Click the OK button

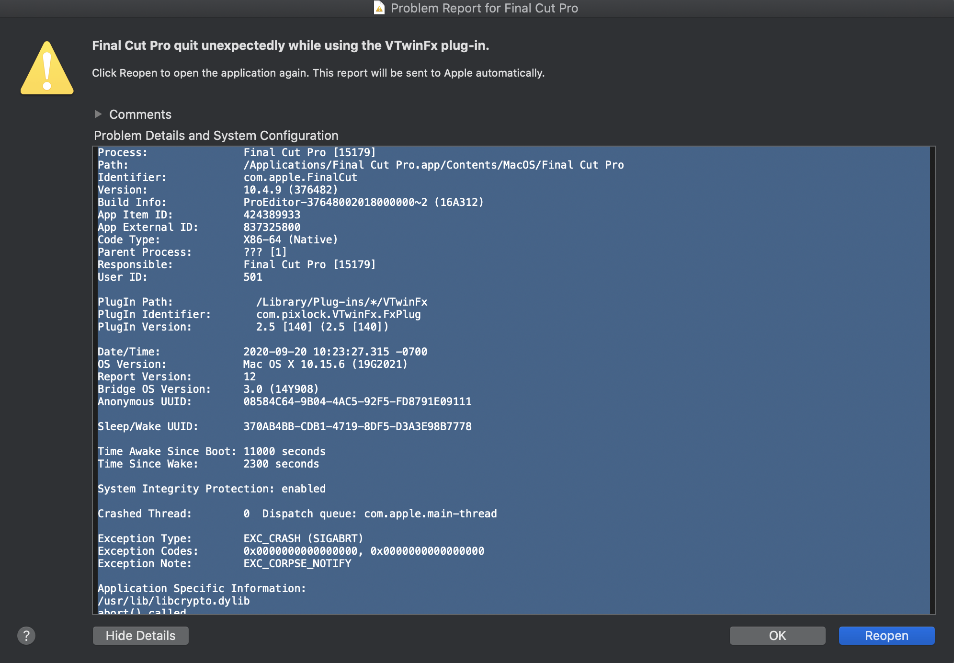click(x=777, y=636)
